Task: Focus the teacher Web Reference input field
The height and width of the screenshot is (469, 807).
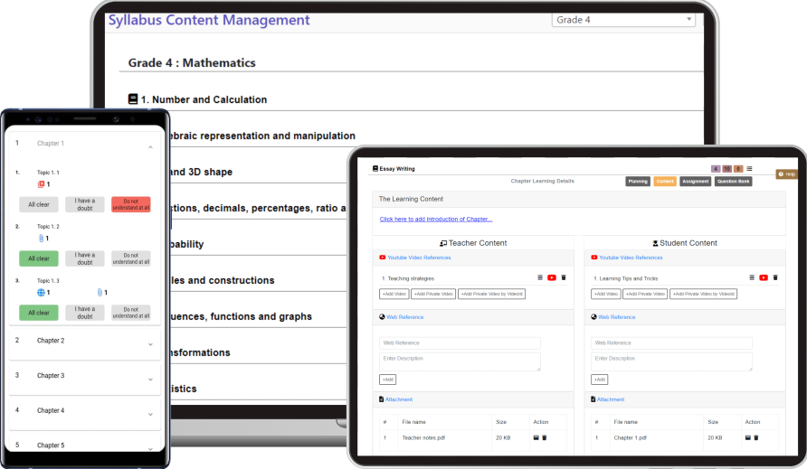Action: pos(460,343)
